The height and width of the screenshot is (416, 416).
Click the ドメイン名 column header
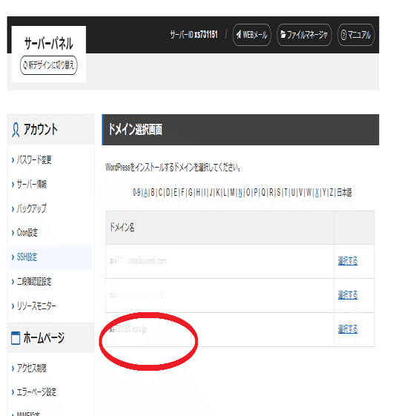pos(122,228)
